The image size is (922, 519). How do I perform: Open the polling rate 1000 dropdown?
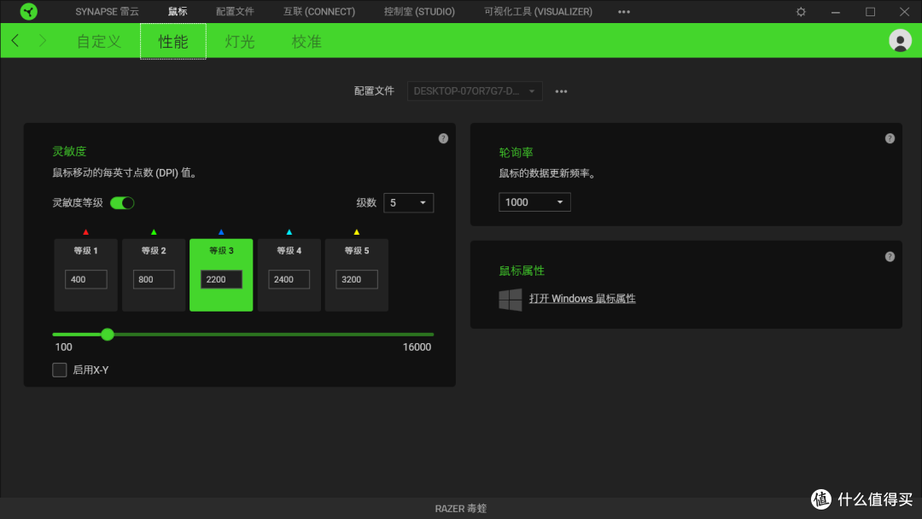pos(534,202)
